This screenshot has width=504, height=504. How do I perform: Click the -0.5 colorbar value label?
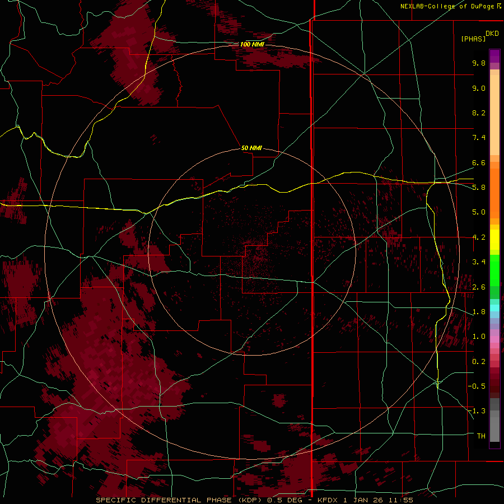(477, 386)
